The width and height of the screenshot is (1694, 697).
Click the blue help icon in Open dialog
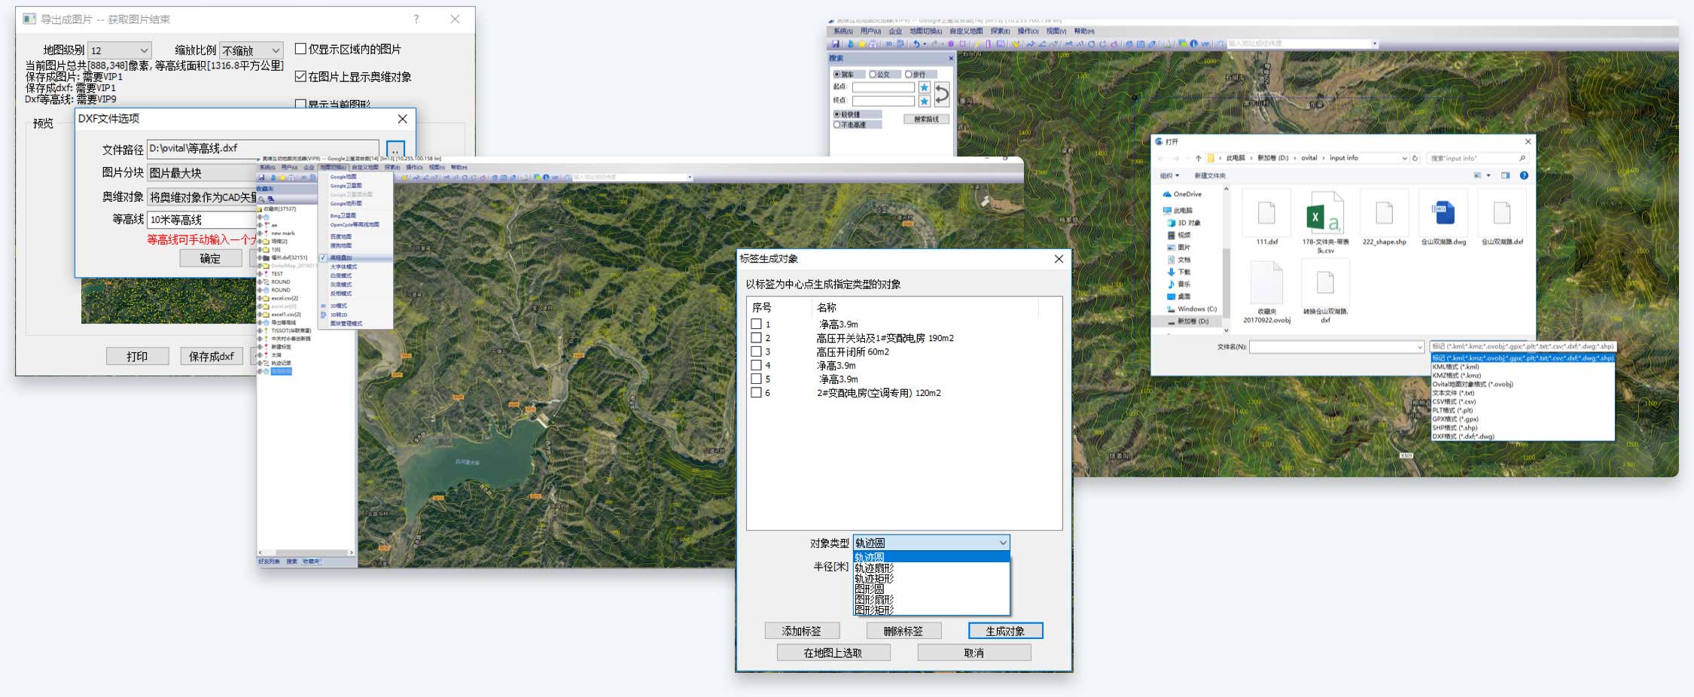click(1524, 175)
